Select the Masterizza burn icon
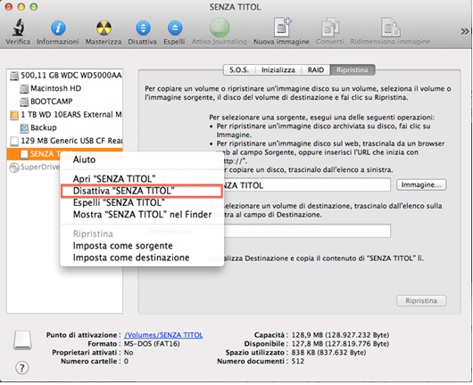Screen dimensions: 473x385 point(104,28)
